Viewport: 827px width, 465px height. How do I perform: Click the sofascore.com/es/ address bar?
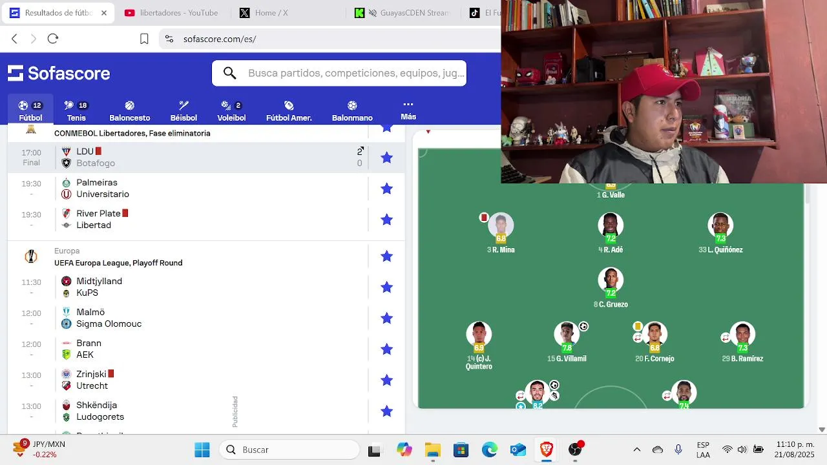coord(220,39)
